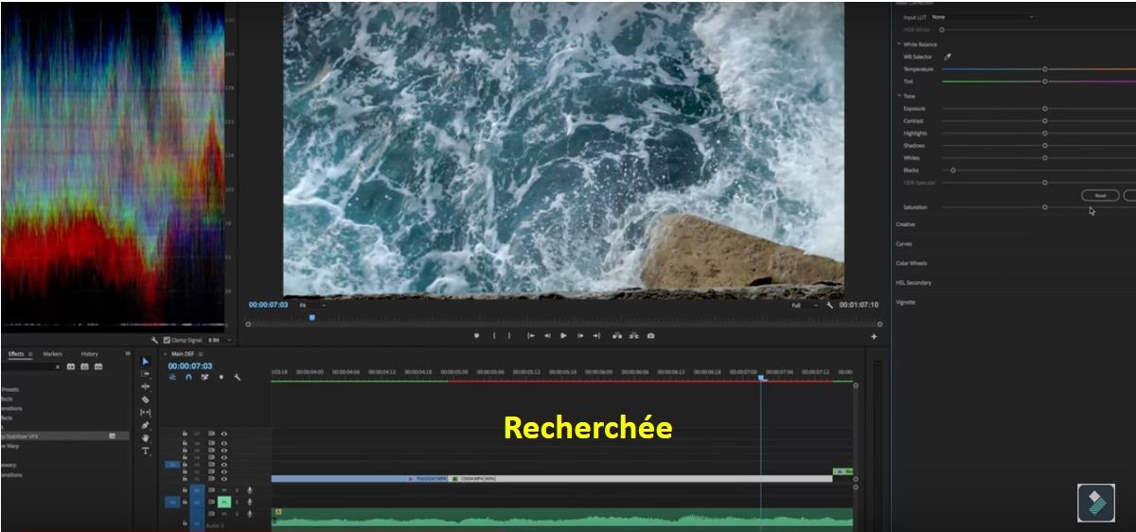
Task: Click the Program monitor blue playhead marker
Action: tap(311, 318)
